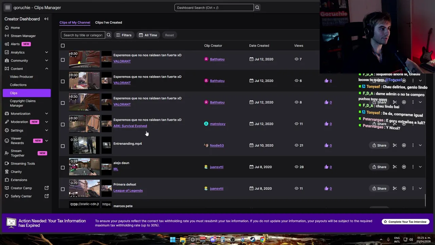Expand the Moderation sidebar section
Screen dimensions: 435x245
[x=47, y=122]
